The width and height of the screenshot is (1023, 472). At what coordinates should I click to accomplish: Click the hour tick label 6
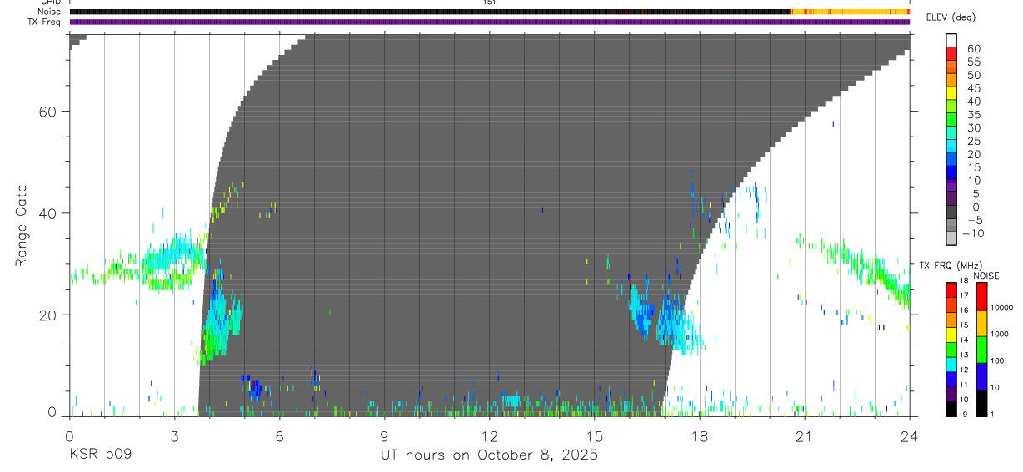click(279, 435)
